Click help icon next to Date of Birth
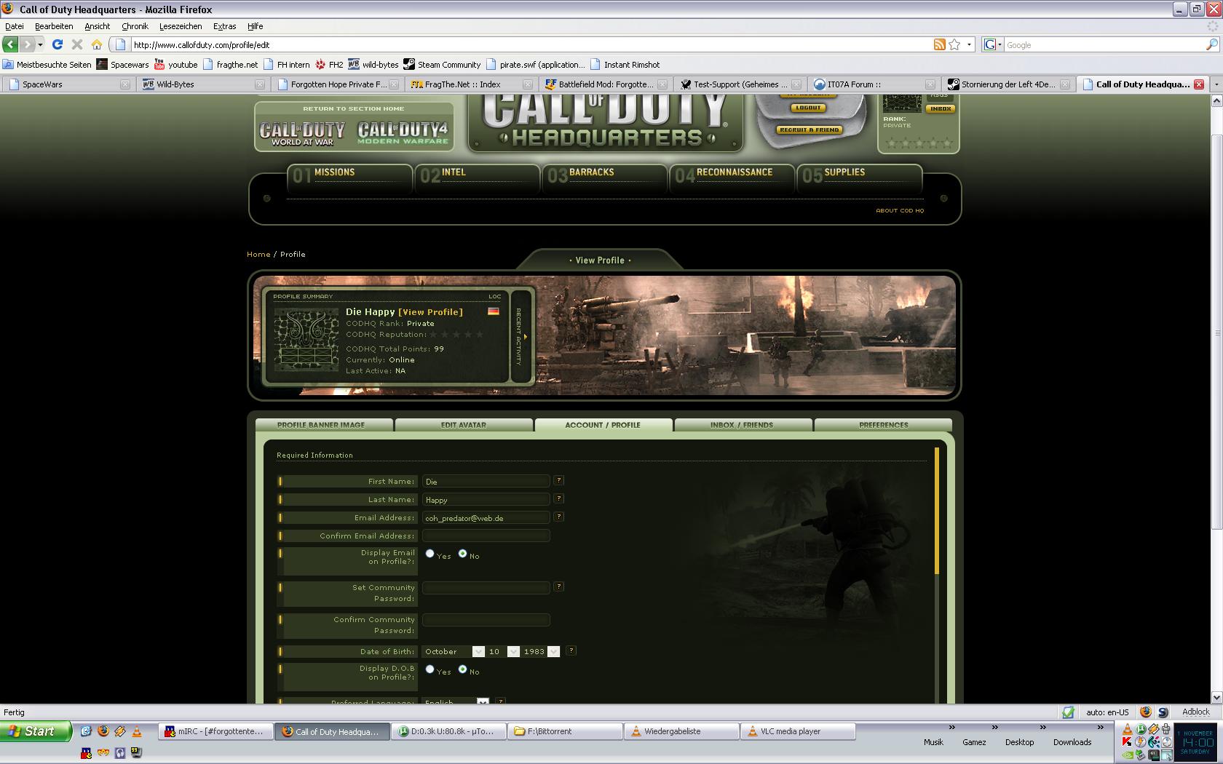This screenshot has width=1223, height=764. [571, 650]
